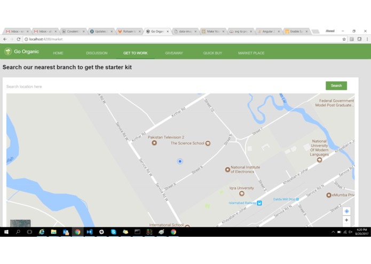Click the taskbar clock showing 4:20 PM
371x264 pixels.
click(x=361, y=232)
